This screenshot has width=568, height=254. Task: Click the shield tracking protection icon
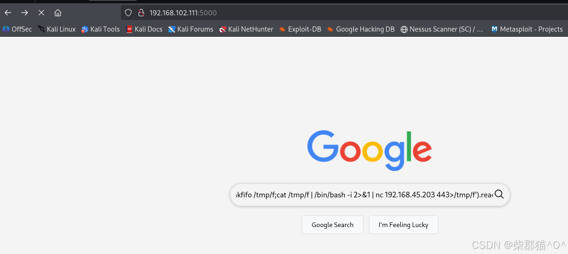click(x=129, y=13)
